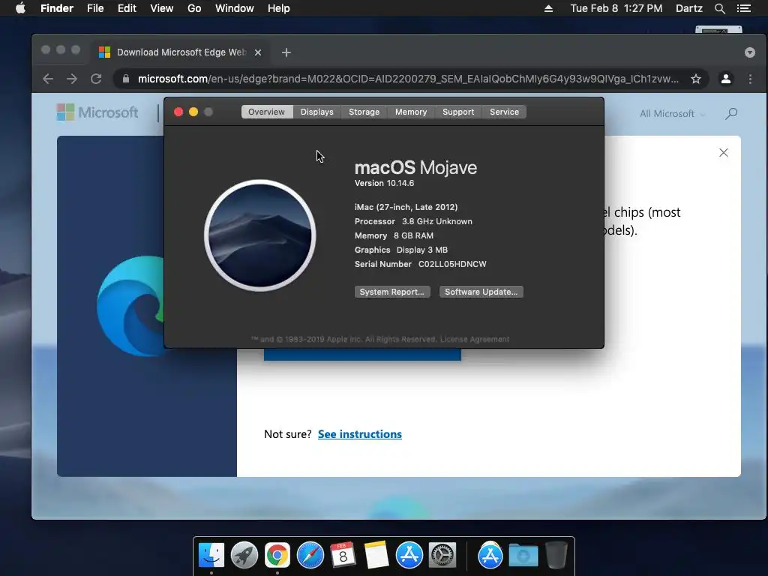Click the See instructions link
Viewport: 768px width, 576px height.
tap(360, 434)
